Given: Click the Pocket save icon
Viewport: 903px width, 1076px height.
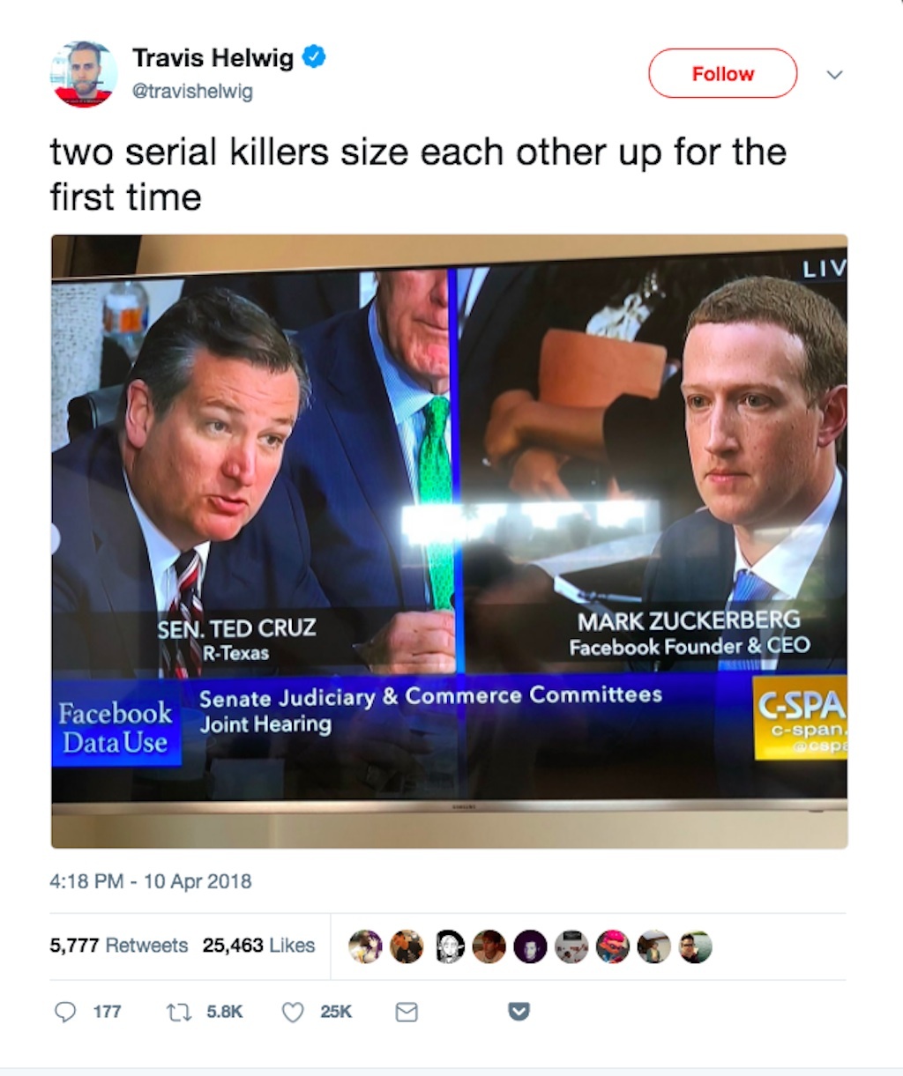Looking at the screenshot, I should (x=517, y=1012).
